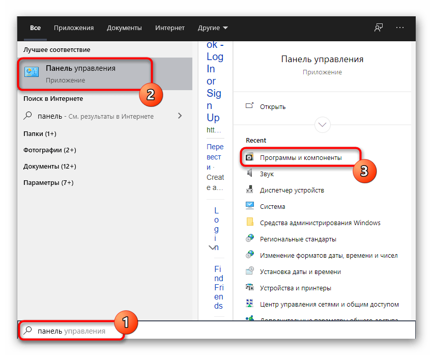Click the Regional standards globe icon
The height and width of the screenshot is (355, 432).
pyautogui.click(x=249, y=239)
